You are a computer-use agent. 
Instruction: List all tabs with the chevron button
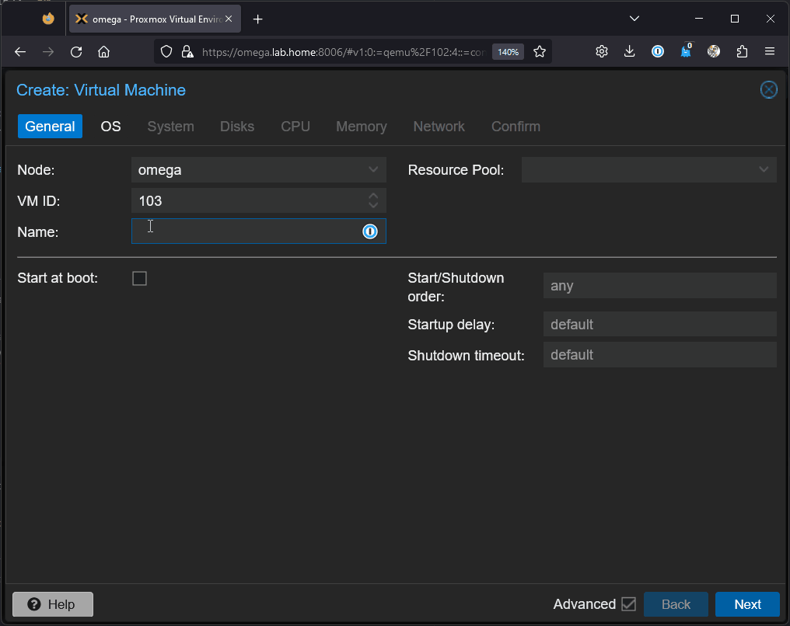[x=634, y=19]
